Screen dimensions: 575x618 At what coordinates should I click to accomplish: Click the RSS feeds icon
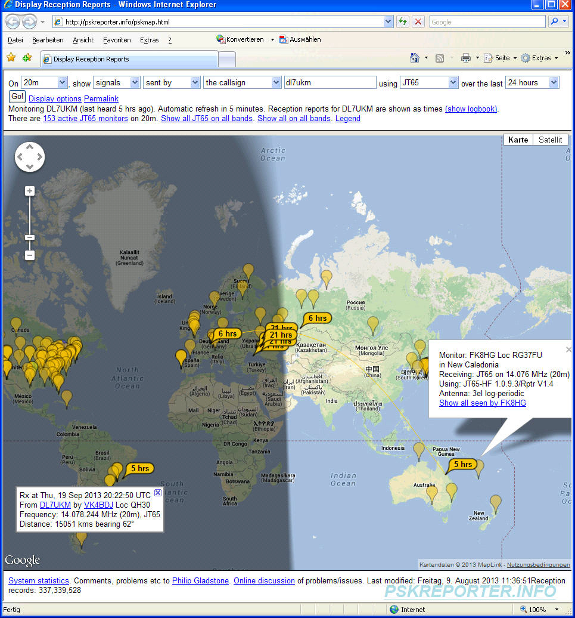coord(440,58)
